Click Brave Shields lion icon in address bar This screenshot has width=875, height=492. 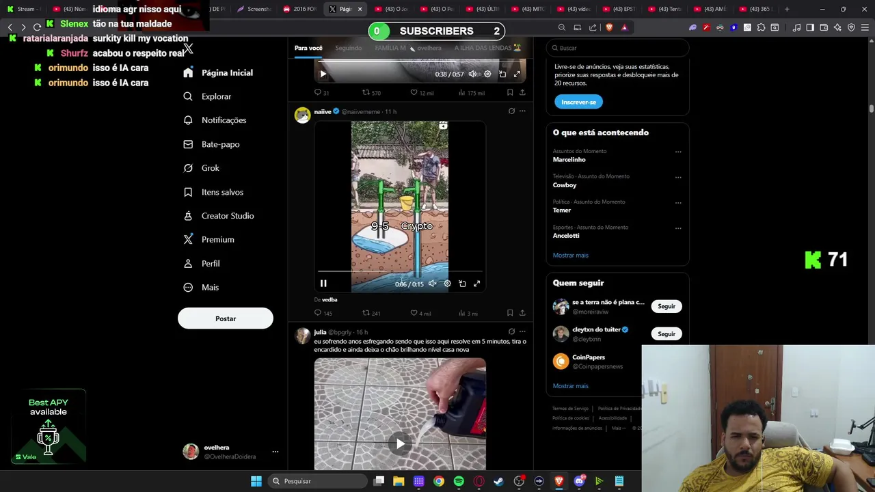pos(609,27)
